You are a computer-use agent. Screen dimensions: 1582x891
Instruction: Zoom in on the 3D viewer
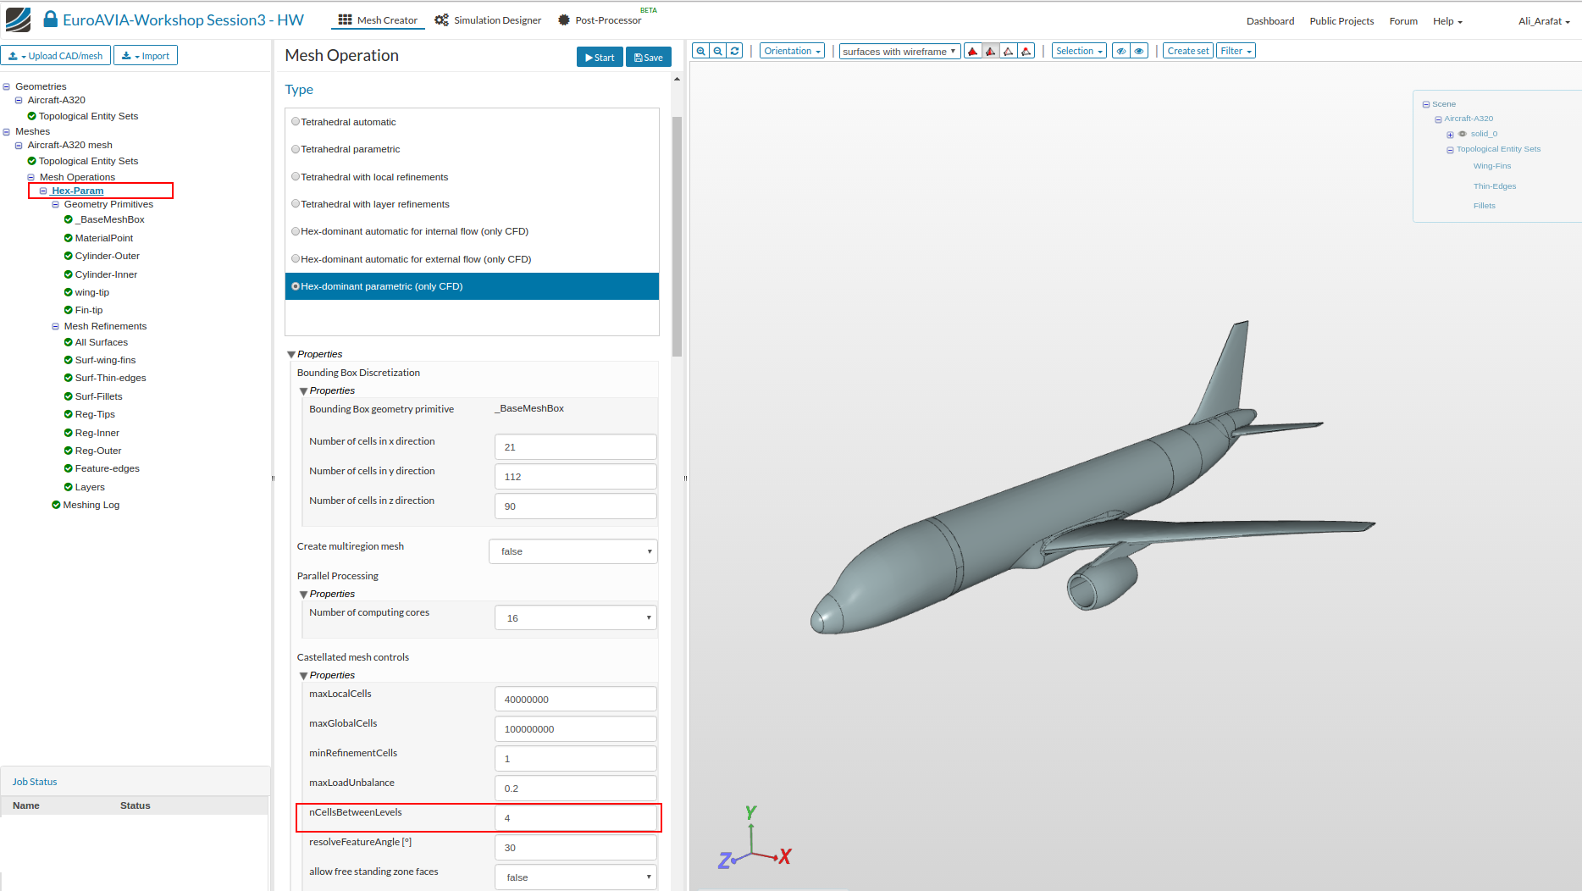click(700, 51)
